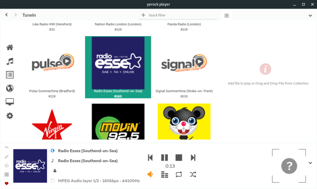Open the Home view in sidebar

(x=10, y=47)
